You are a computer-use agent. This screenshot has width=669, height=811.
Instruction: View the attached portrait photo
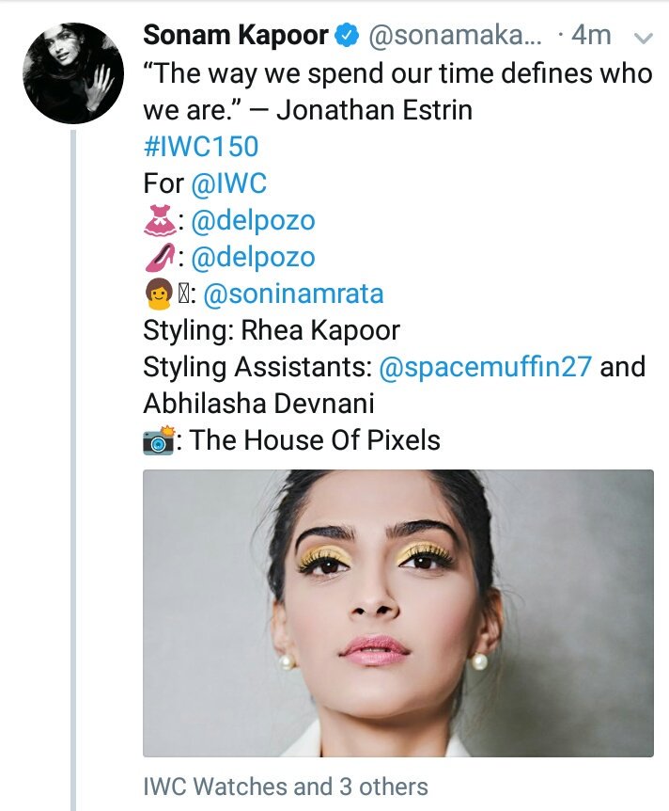[x=397, y=612]
